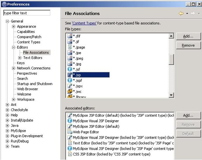The width and height of the screenshot is (202, 160).
Task: Select Startup and Shutdown item
Action: 35,84
